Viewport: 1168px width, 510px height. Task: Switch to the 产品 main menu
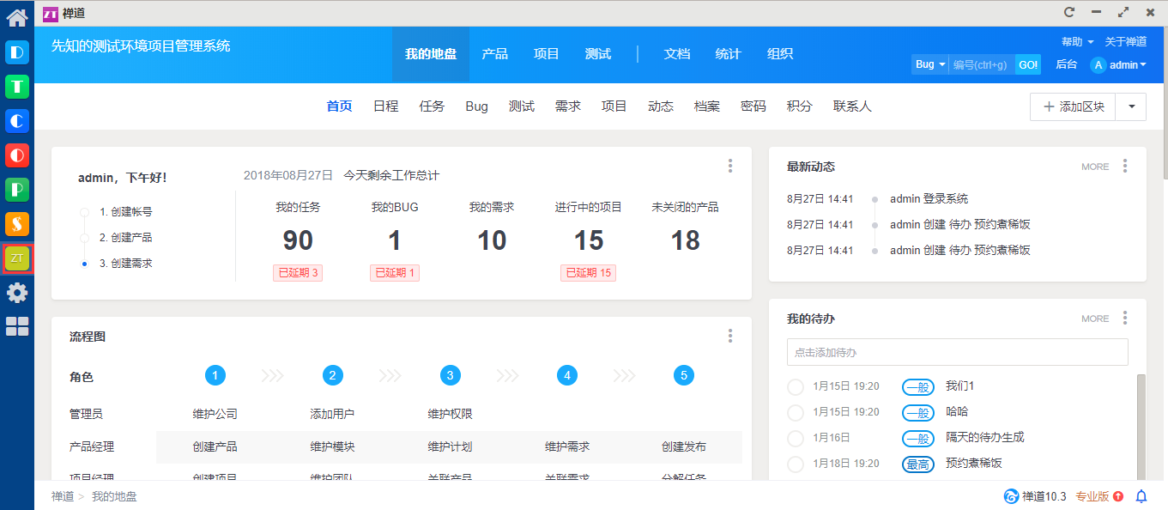pos(494,54)
